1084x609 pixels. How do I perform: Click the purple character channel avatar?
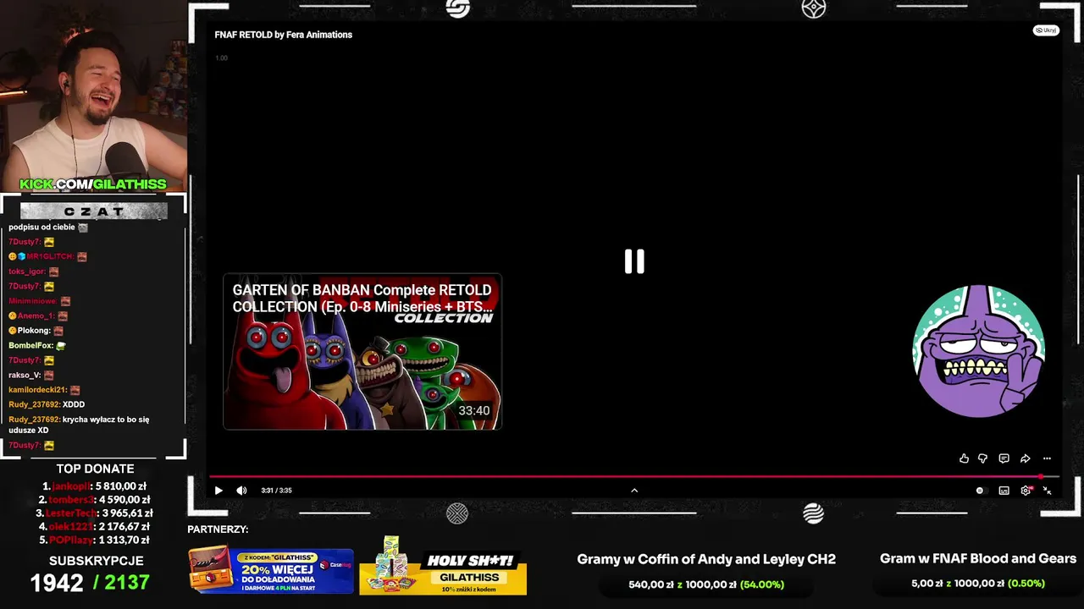click(978, 351)
